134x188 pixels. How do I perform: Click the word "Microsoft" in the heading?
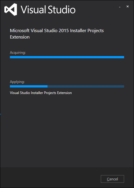tap(20, 31)
